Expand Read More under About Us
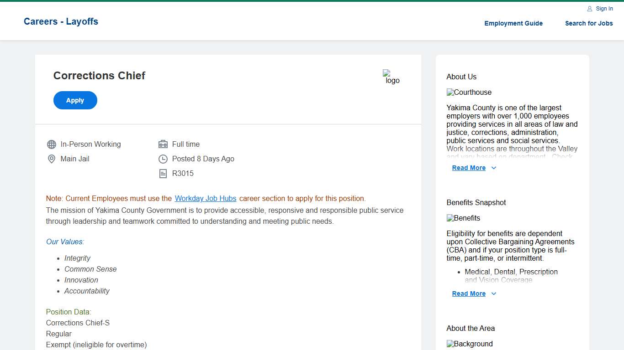This screenshot has height=350, width=624. click(469, 168)
